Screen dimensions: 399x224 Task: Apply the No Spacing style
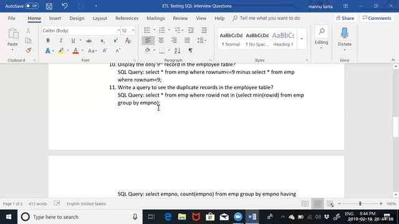[257, 39]
